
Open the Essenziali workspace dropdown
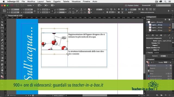point(147,5)
